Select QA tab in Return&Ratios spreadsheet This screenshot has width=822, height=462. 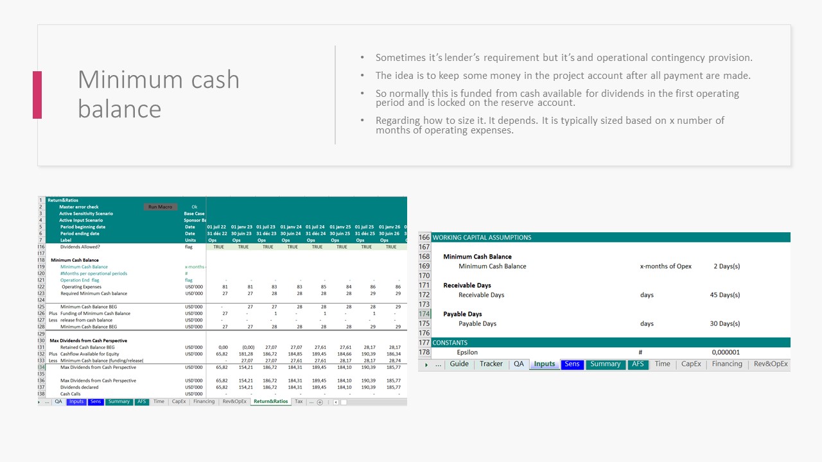[58, 402]
